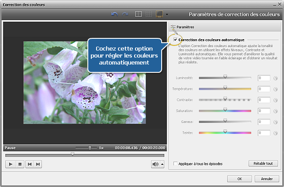Viewport: 284px width, 187px height.
Task: Click the preview monitor icon
Action: pos(159,14)
